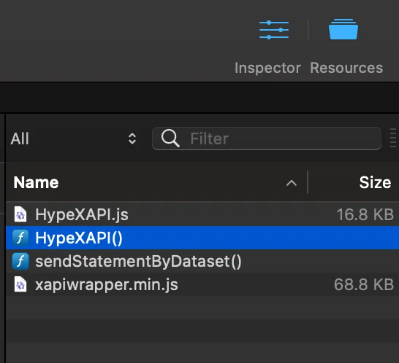
Task: Open the Inspector panel sliders icon
Action: [274, 30]
